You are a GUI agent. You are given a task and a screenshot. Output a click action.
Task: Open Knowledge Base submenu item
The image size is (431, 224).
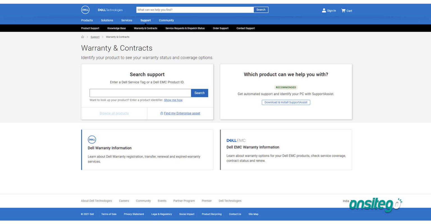(x=116, y=28)
